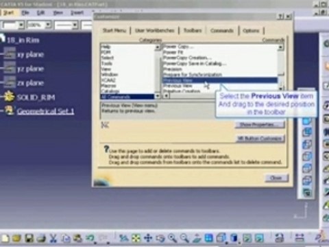
Task: Click the Normal View icon
Action: 197,238
